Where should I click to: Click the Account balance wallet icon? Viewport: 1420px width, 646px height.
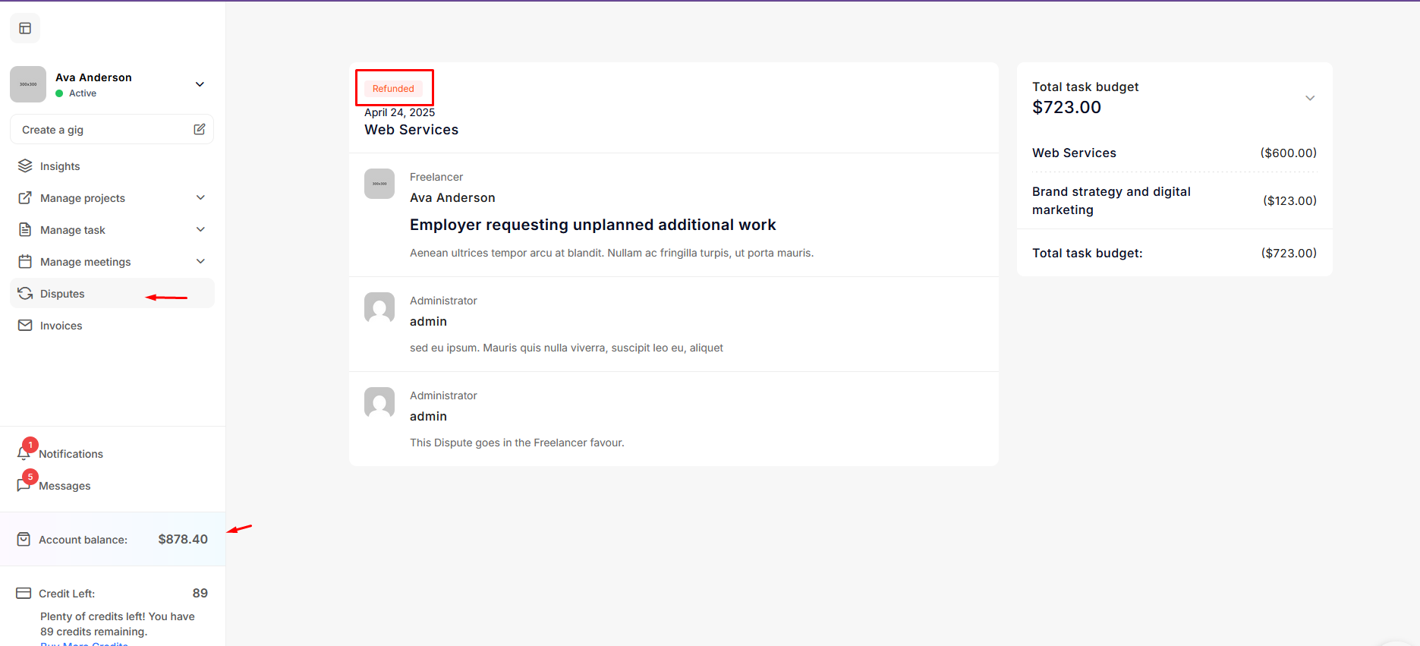pyautogui.click(x=24, y=540)
